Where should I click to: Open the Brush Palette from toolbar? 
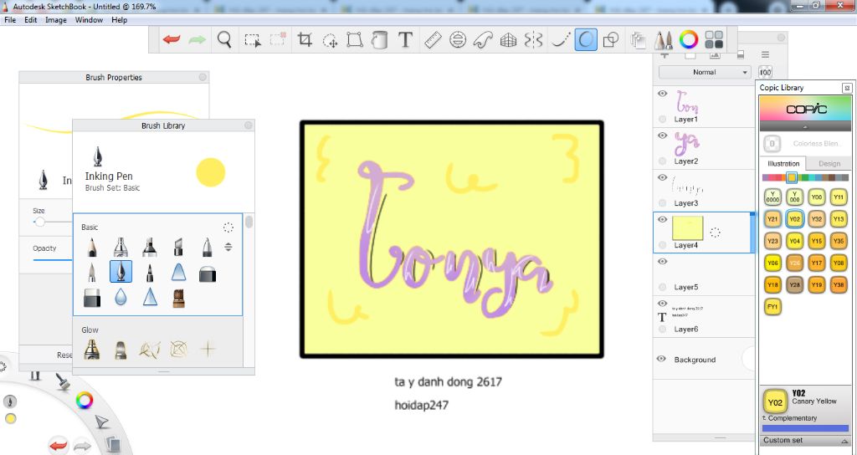(x=664, y=40)
